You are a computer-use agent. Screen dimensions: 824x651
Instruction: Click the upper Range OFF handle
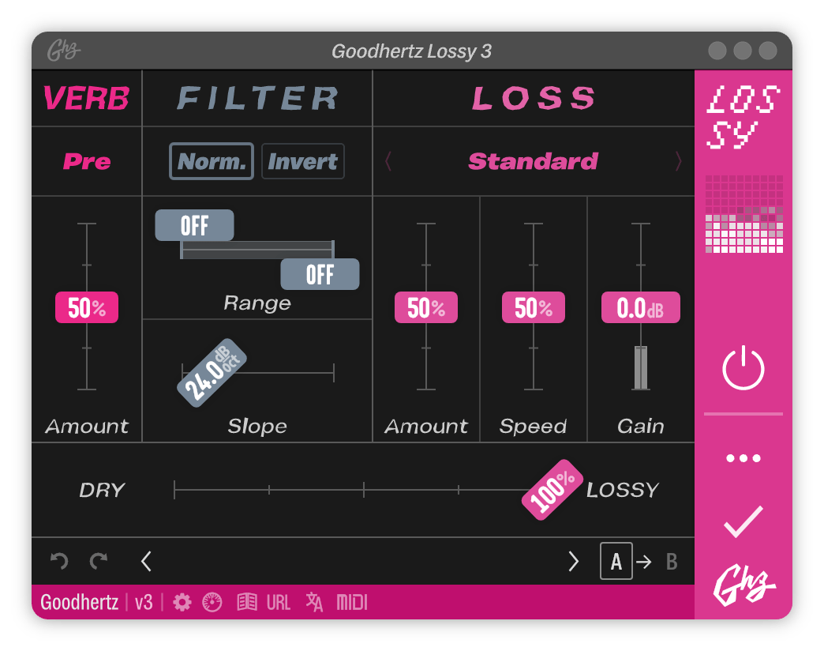coord(194,225)
